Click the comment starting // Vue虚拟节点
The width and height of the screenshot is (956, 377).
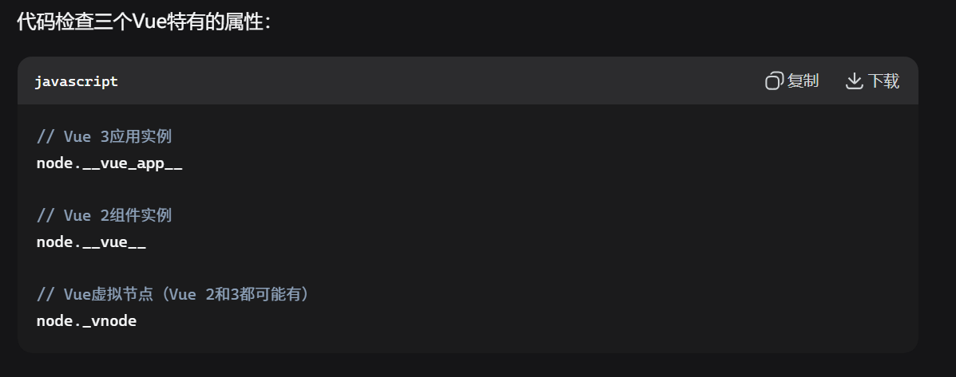coord(172,295)
